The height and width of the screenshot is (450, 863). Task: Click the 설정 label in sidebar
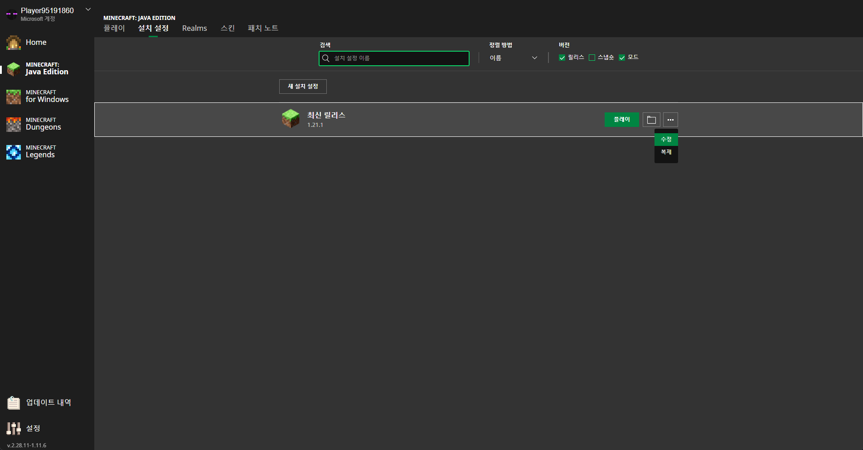tap(33, 428)
